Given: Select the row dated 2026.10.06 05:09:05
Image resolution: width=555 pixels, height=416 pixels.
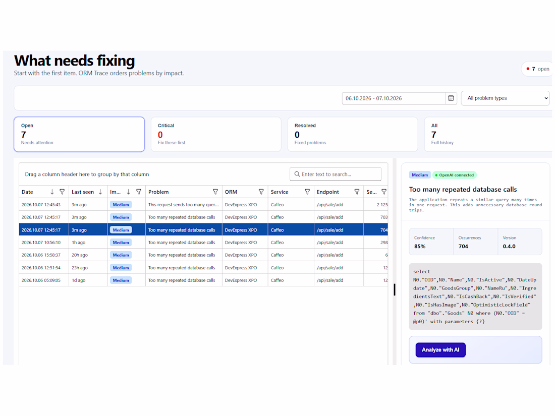Looking at the screenshot, I should (203, 280).
